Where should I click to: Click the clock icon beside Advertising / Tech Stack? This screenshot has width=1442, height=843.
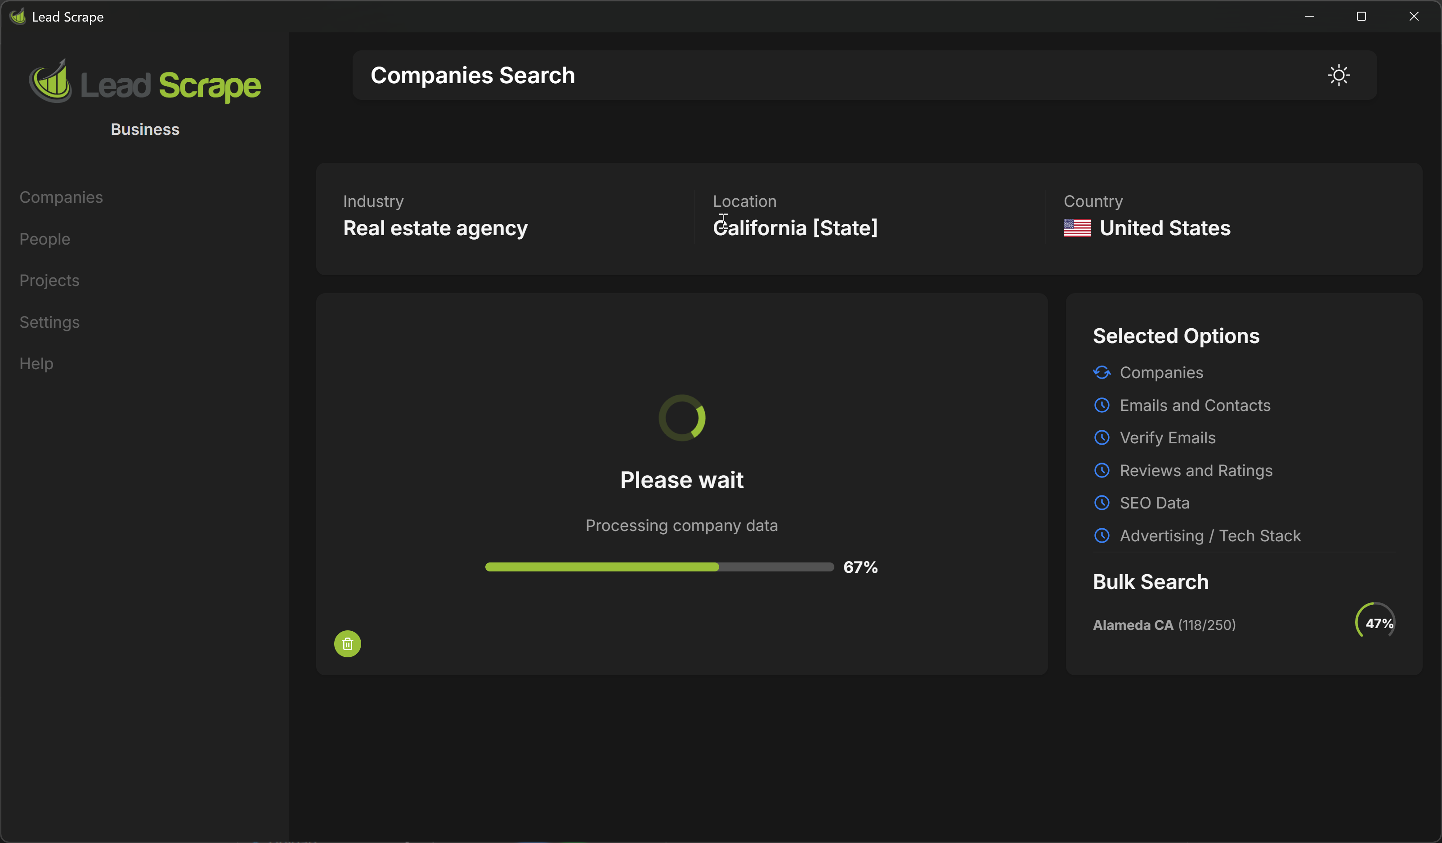coord(1102,536)
